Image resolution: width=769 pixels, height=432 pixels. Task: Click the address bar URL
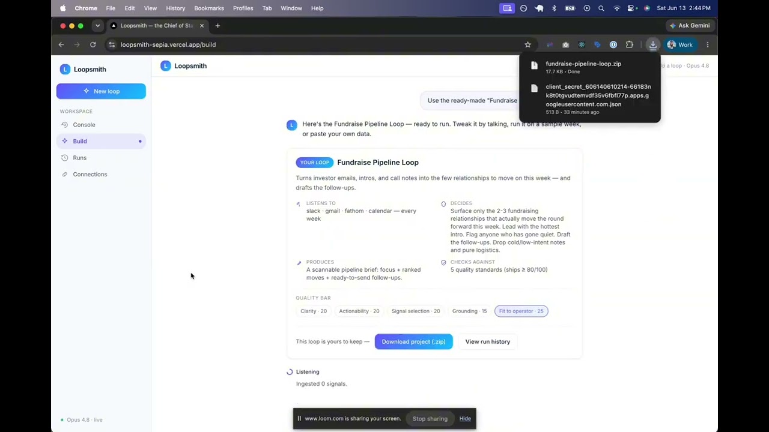168,44
